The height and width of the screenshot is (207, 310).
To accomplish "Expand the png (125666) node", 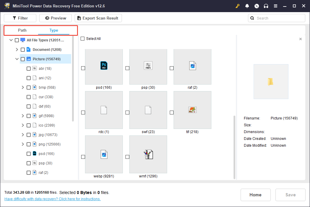I will click(x=23, y=144).
